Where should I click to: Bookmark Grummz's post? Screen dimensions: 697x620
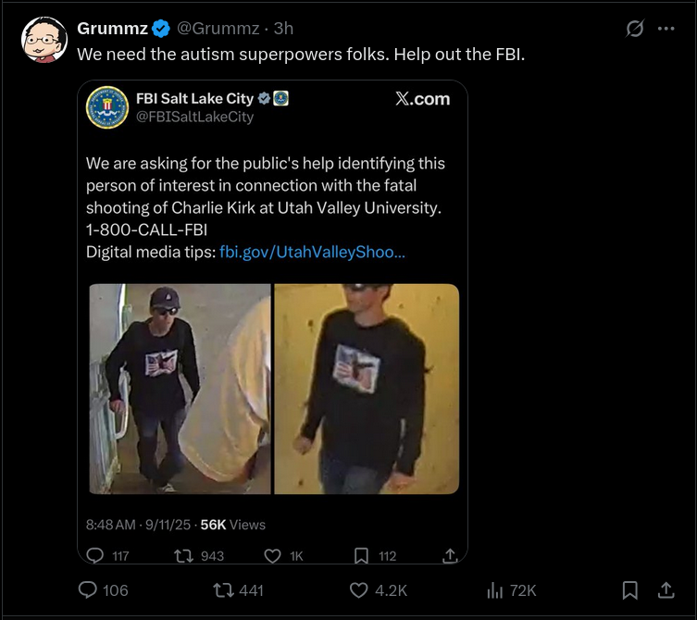630,589
